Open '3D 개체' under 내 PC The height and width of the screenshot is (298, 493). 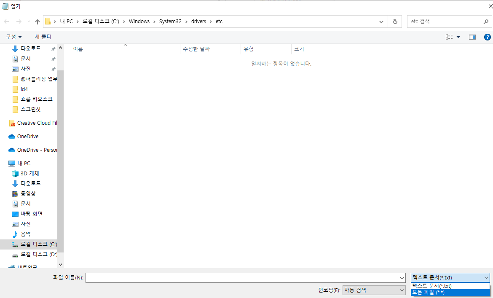pyautogui.click(x=30, y=174)
